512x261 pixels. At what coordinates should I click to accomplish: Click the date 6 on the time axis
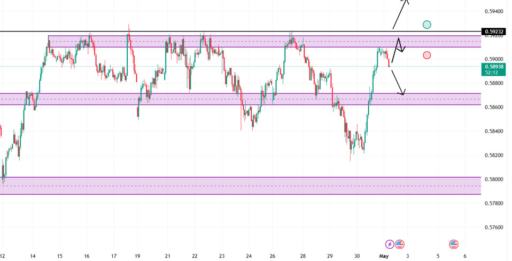point(465,256)
